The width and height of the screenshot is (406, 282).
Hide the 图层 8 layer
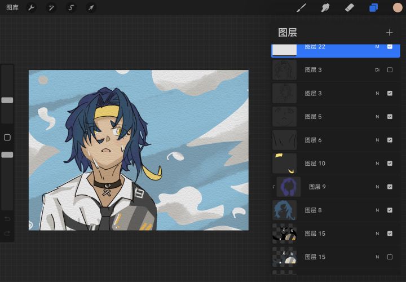pyautogui.click(x=390, y=210)
